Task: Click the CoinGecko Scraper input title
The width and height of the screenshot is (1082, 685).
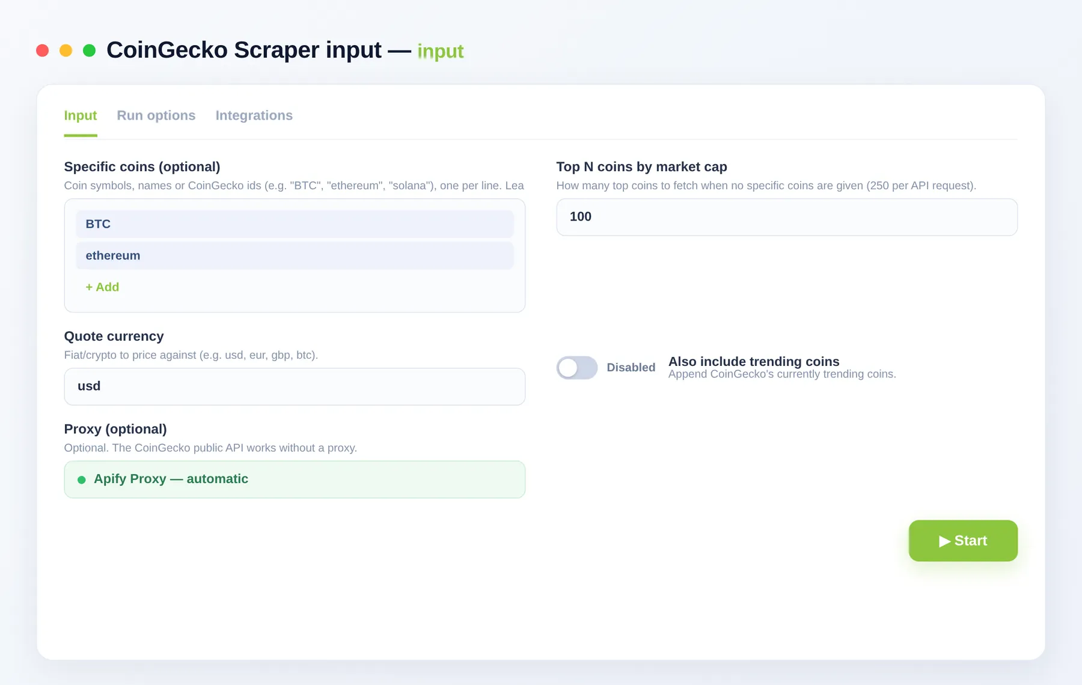Action: pyautogui.click(x=244, y=50)
